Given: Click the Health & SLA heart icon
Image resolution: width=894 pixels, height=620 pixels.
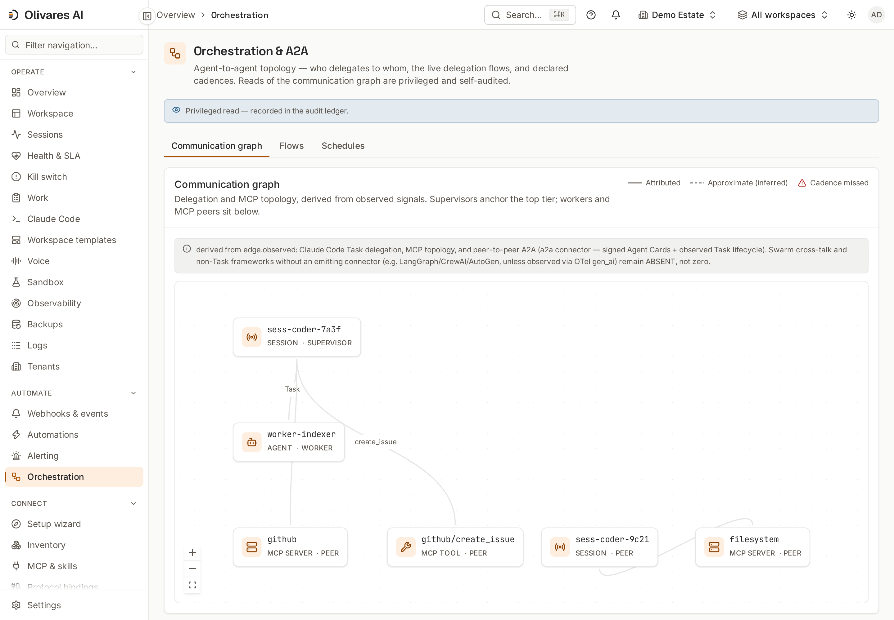Looking at the screenshot, I should tap(16, 155).
